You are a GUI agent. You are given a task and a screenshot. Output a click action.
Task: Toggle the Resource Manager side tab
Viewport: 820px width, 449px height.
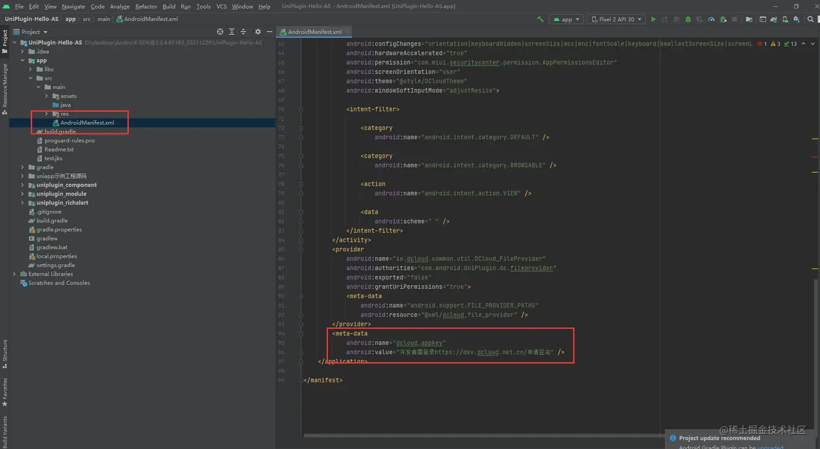pyautogui.click(x=5, y=89)
